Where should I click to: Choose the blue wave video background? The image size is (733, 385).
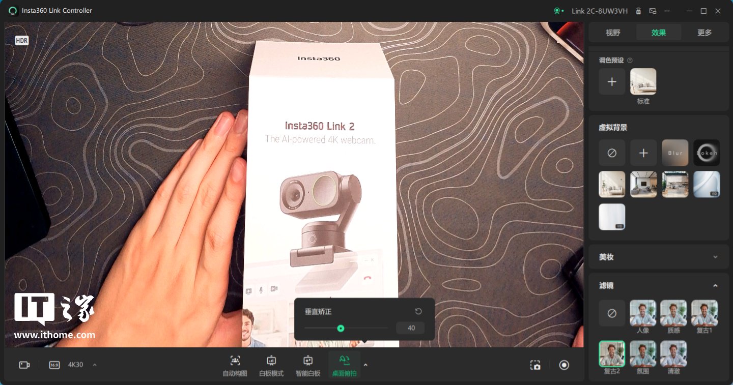(707, 184)
